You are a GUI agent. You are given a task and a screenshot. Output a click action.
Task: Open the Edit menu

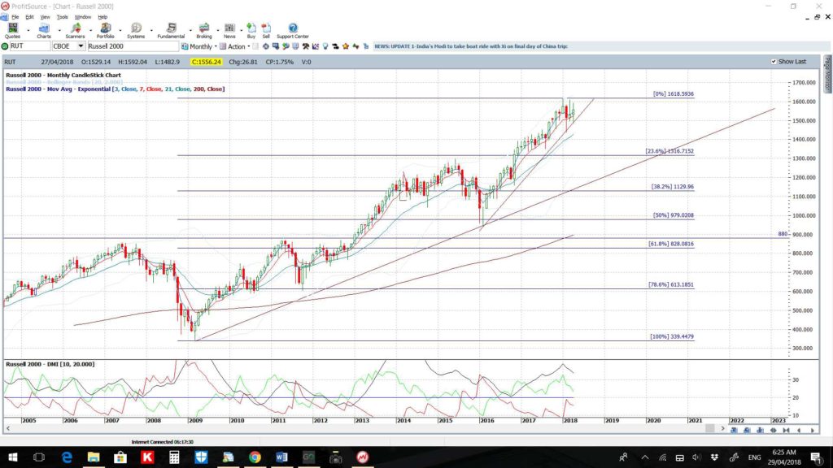(29, 17)
